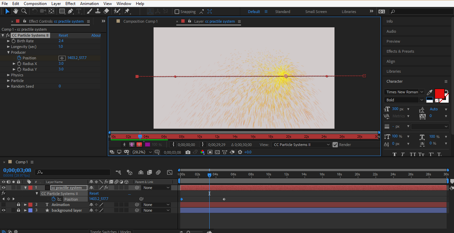The image size is (454, 233).
Task: Click the red fill color swatch
Action: tap(439, 94)
